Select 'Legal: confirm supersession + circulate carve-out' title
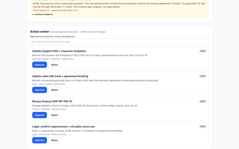The width and height of the screenshot is (239, 149). coord(63,127)
